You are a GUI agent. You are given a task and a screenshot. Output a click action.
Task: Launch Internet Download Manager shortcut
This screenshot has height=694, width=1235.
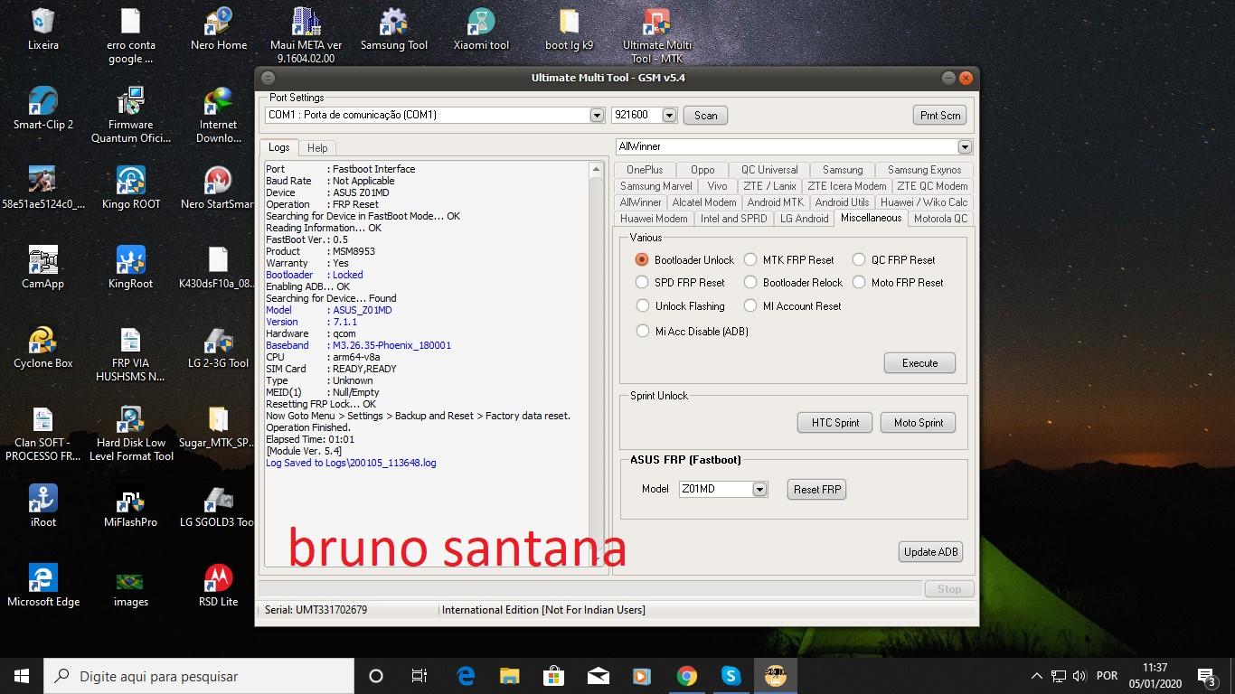pyautogui.click(x=218, y=115)
